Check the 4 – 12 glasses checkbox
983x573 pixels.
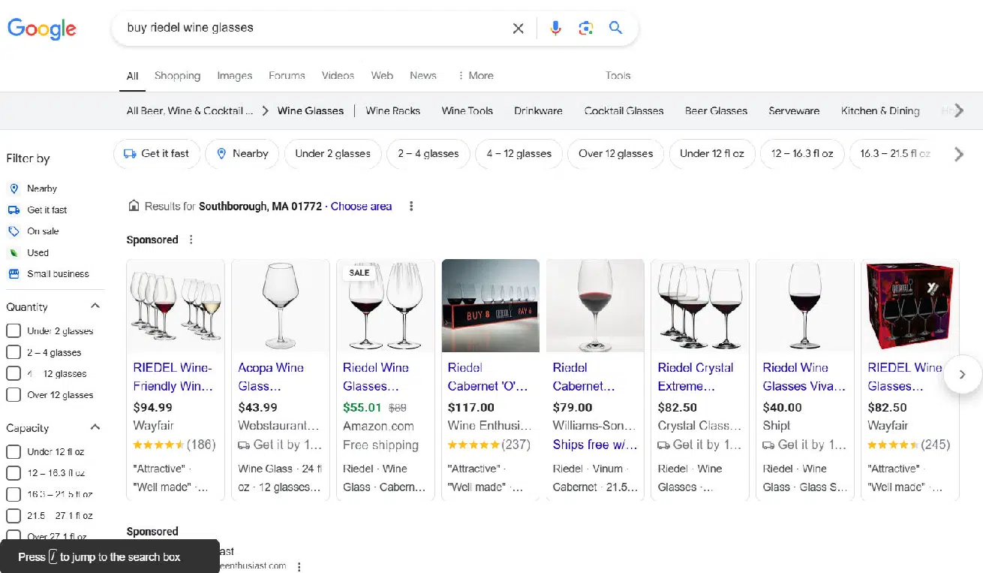point(13,373)
